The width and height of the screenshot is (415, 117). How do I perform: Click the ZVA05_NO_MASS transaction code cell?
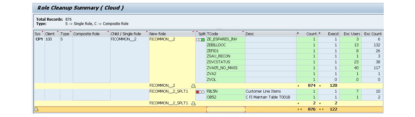click(x=226, y=68)
